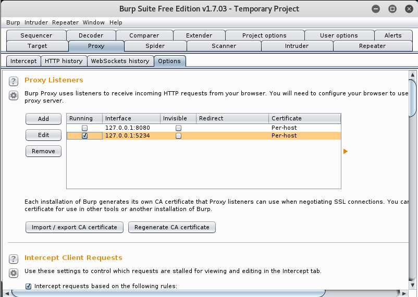Toggle Invisible checkbox for 127.0.0.1:8080
This screenshot has width=418, height=297.
tap(178, 128)
